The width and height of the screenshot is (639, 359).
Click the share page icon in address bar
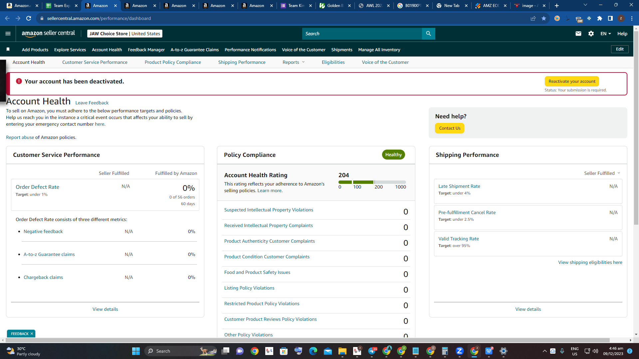coord(533,18)
